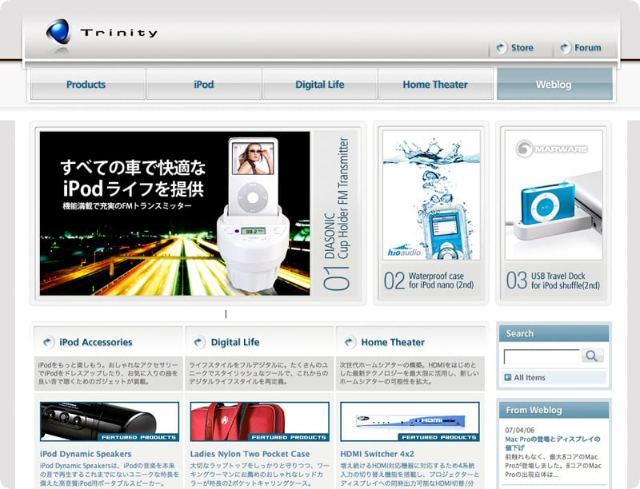The width and height of the screenshot is (640, 489).
Task: Select the Home Theater navigation tab
Action: [435, 85]
